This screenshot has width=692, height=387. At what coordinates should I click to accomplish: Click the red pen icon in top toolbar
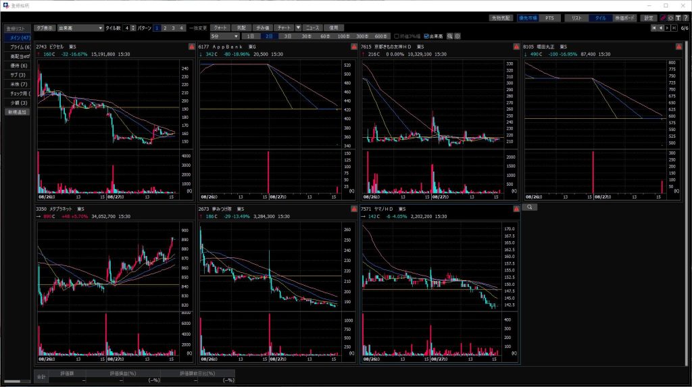(662, 18)
